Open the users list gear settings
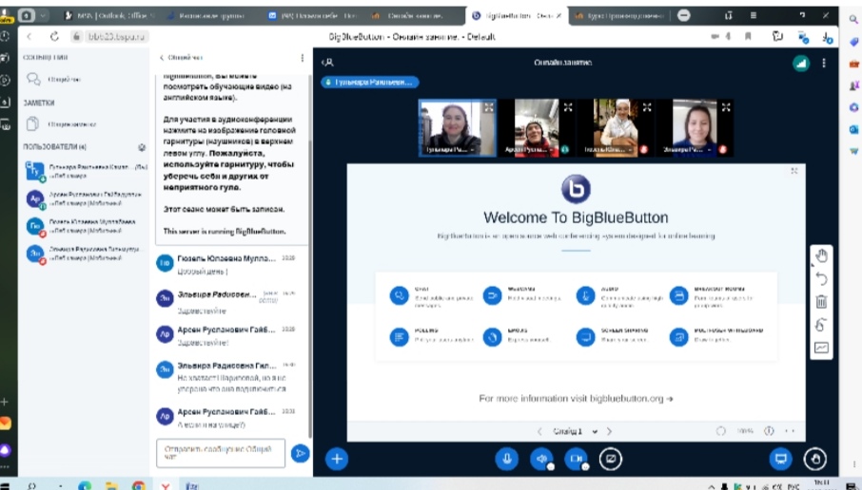 142,147
